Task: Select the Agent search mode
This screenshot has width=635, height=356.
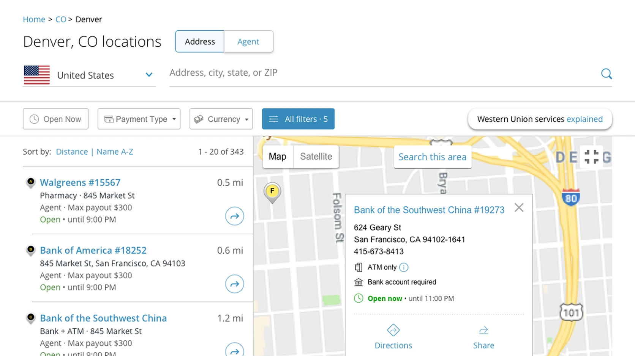Action: 248,41
